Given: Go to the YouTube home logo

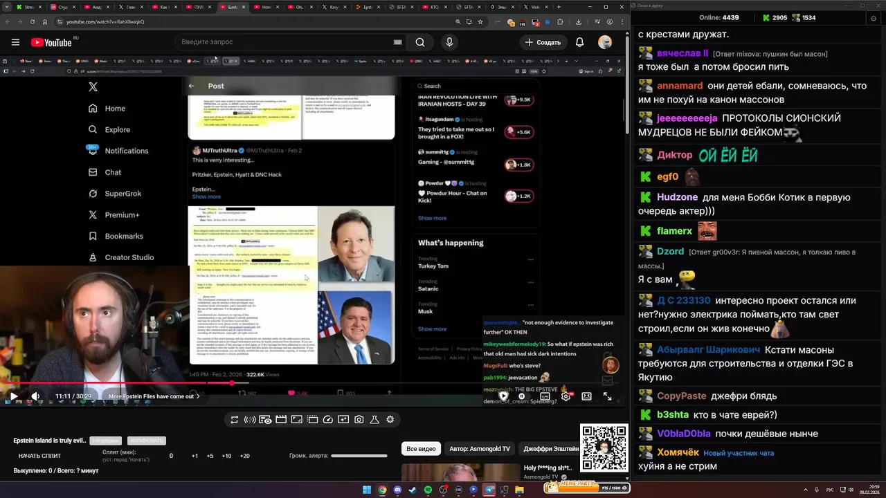Looking at the screenshot, I should tap(52, 42).
